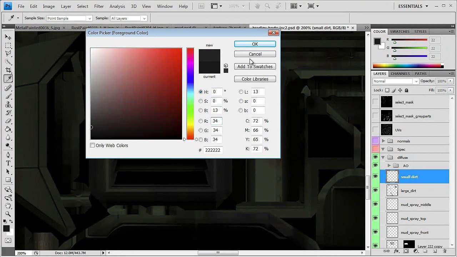457x257 pixels.
Task: Toggle Quick Mask mode
Action: tap(8, 241)
